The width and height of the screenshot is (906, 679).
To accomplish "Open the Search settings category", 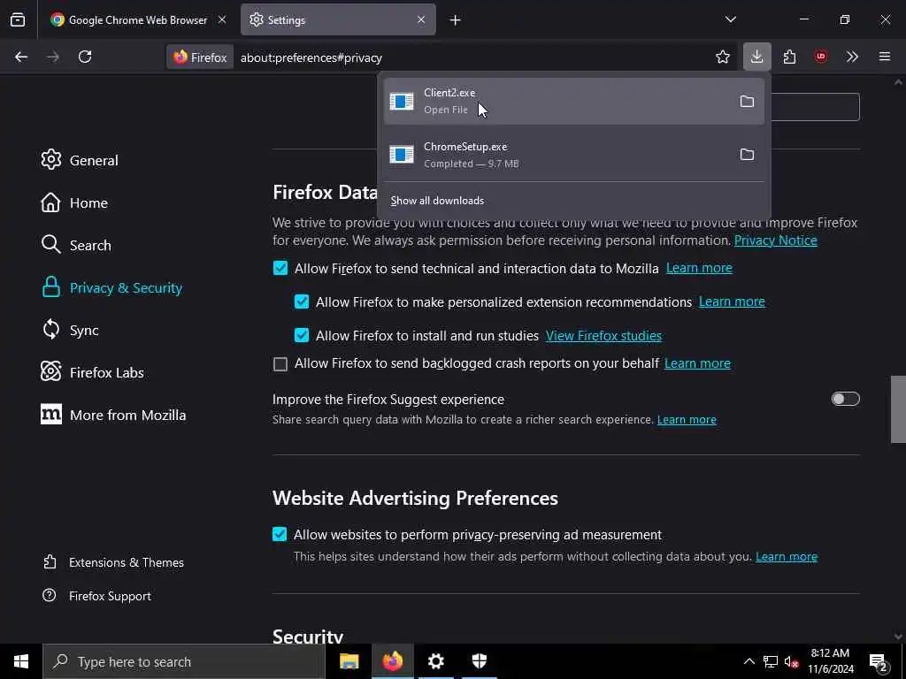I will [76, 245].
